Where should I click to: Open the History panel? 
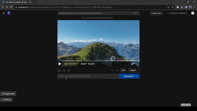click(6, 100)
